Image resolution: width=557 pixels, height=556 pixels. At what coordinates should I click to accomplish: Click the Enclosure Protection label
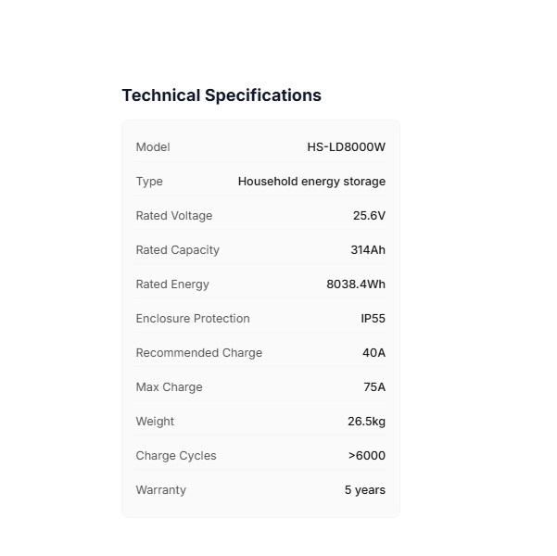193,319
